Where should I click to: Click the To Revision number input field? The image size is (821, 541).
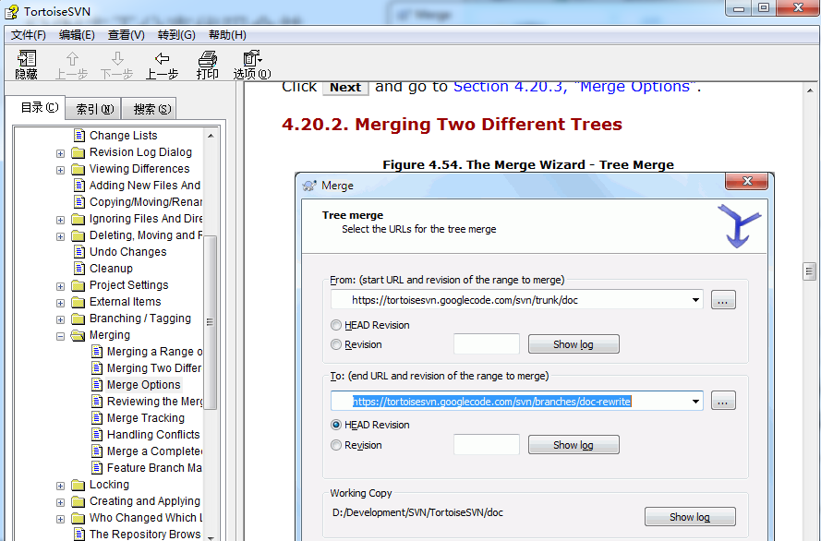487,445
